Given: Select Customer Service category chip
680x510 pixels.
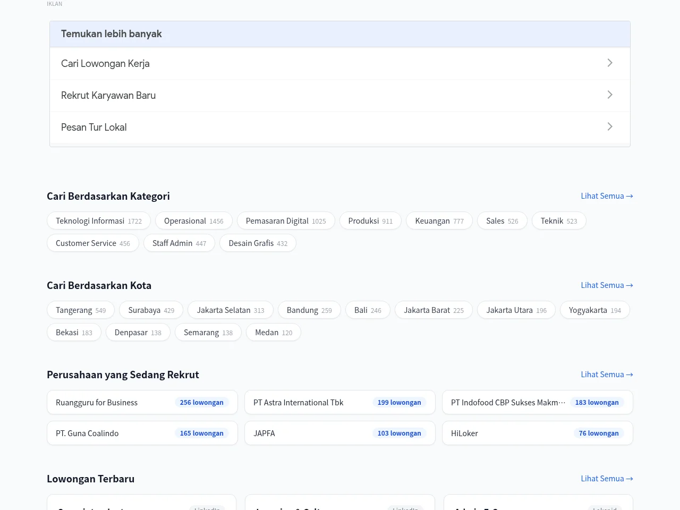Looking at the screenshot, I should (x=93, y=243).
